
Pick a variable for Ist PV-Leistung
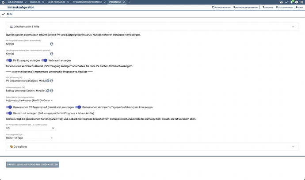tap(52, 81)
